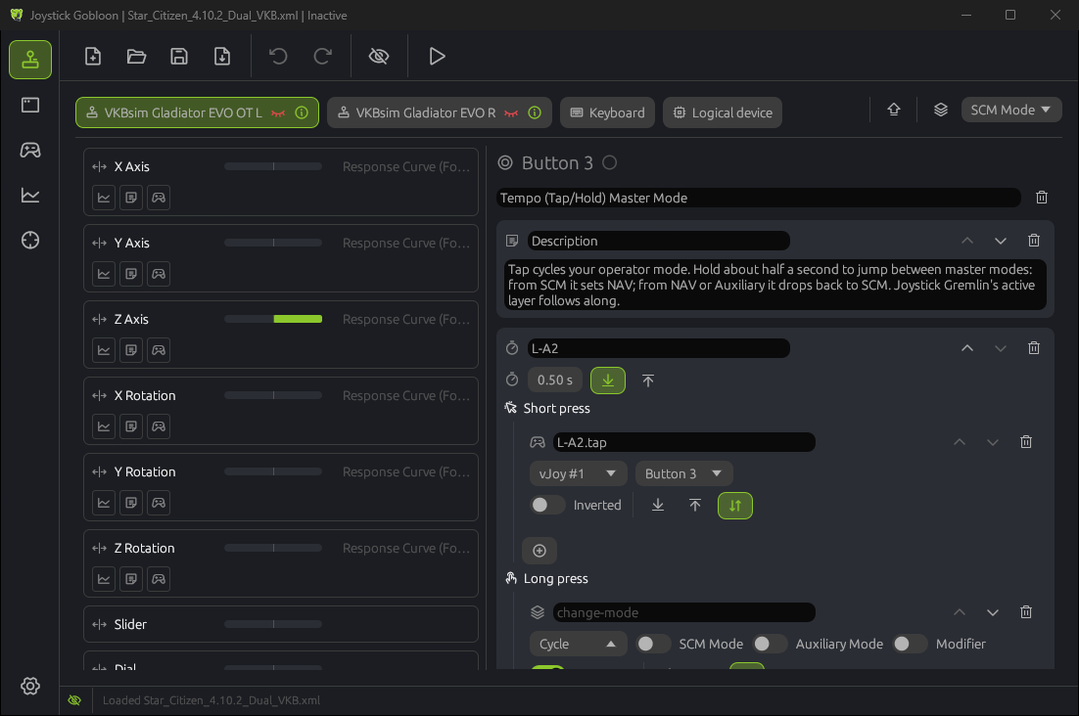
Task: Open the Cycle mode-change dropdown
Action: click(x=578, y=644)
